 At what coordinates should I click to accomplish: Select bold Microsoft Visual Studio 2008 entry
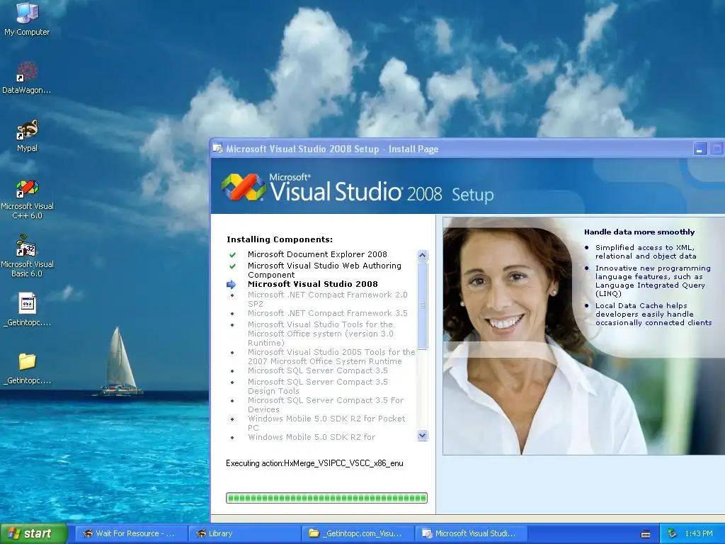312,284
